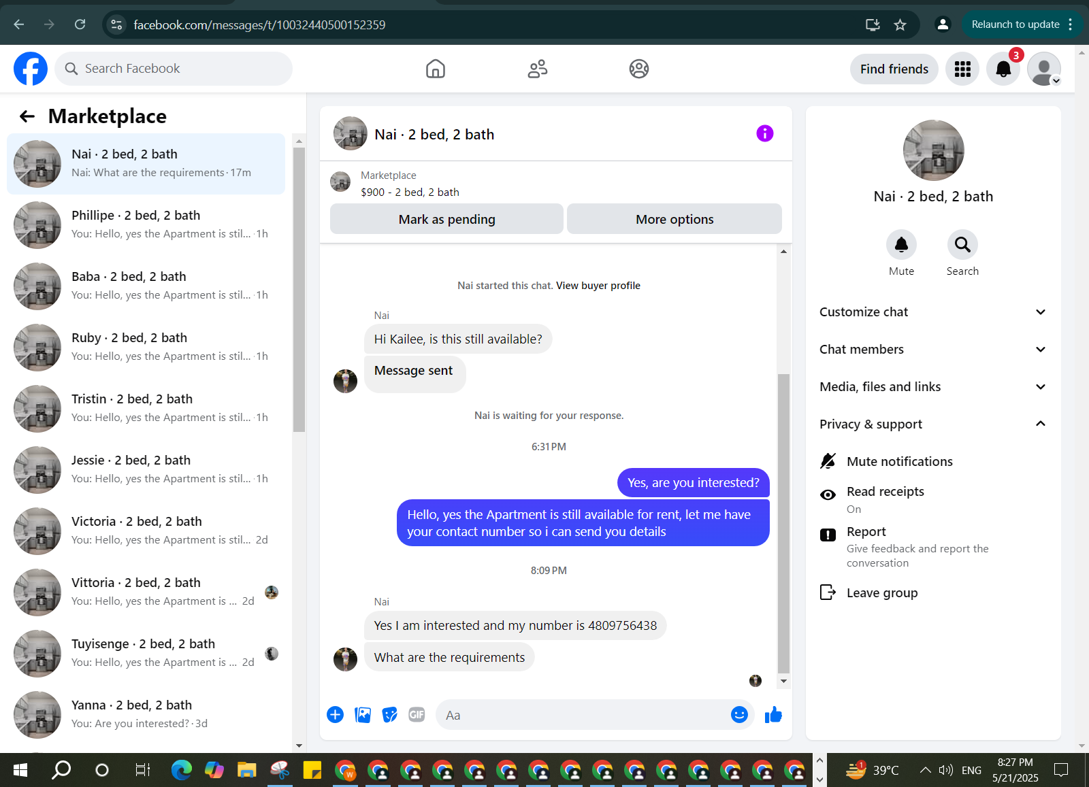Image resolution: width=1089 pixels, height=787 pixels.
Task: Bookmark page with star icon
Action: point(900,24)
